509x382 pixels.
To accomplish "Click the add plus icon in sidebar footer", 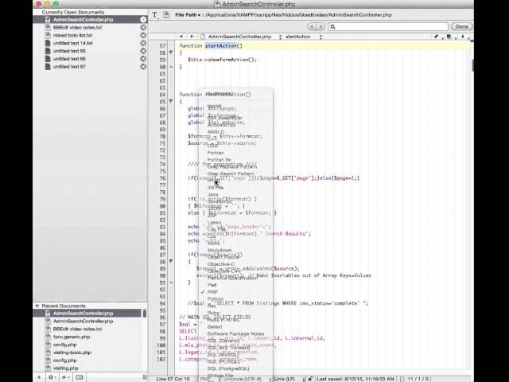I will (39, 377).
